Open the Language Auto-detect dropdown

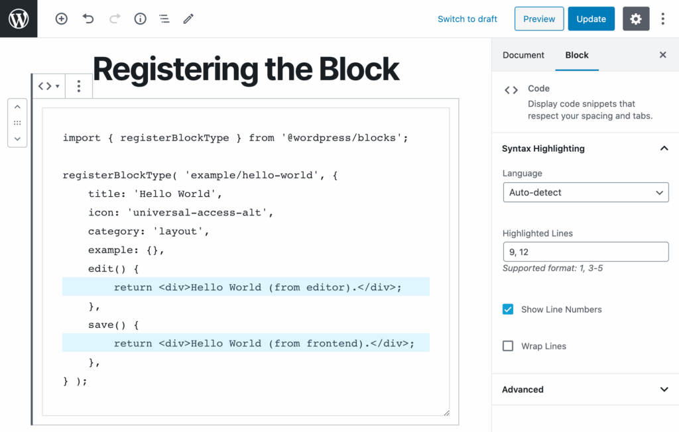tap(586, 192)
